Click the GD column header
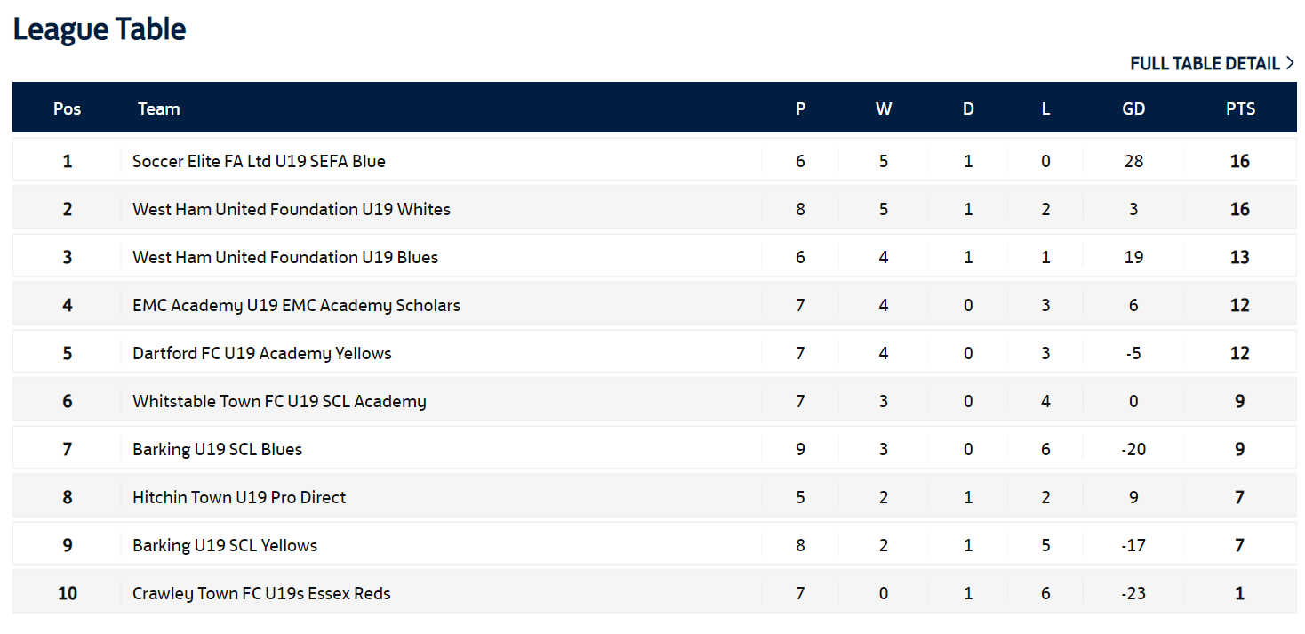Screen dimensions: 1305x634 click(1133, 108)
